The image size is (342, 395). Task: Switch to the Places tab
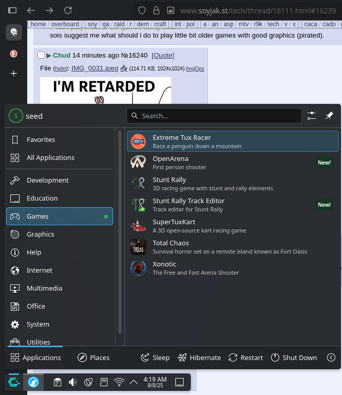coord(94,357)
